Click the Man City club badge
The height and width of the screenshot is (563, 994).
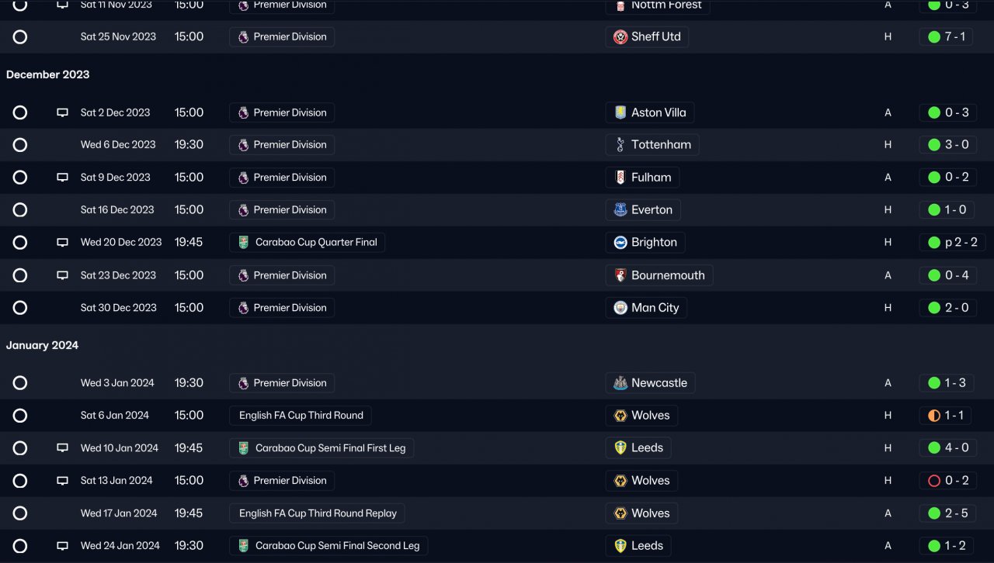pyautogui.click(x=620, y=308)
